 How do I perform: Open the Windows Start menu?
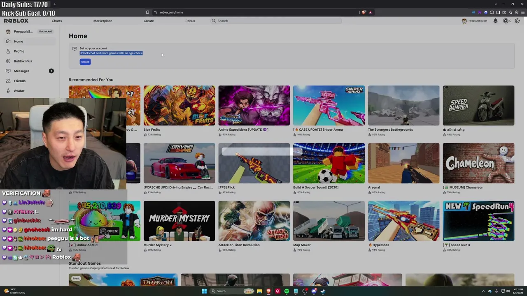(204, 291)
